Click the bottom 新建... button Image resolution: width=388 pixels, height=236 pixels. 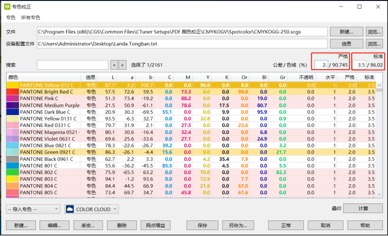[x=21, y=225]
